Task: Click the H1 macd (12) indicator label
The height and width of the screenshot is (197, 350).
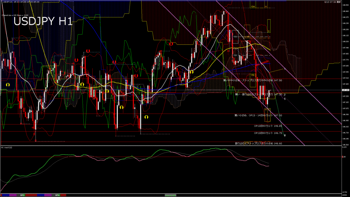Action: click(x=7, y=147)
